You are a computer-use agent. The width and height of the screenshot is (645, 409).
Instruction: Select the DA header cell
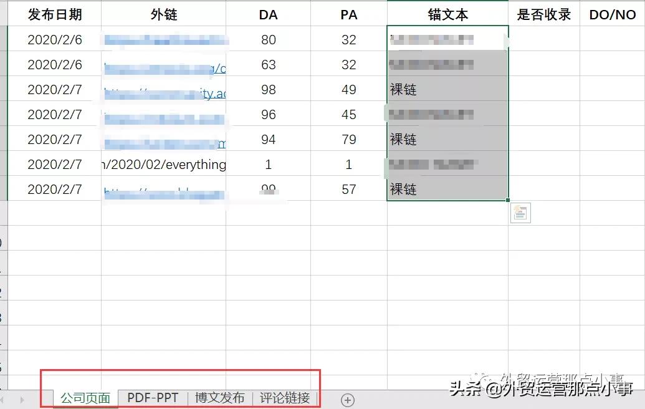[268, 14]
